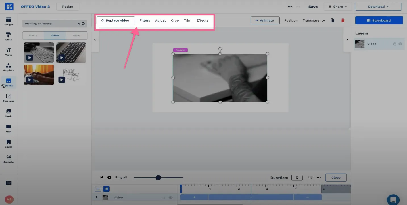Screen dimensions: 407x205
Task: Open the Share dropdown
Action: click(338, 7)
